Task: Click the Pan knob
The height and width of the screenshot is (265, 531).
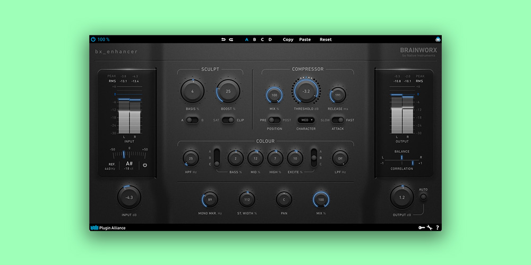Action: coord(284,199)
